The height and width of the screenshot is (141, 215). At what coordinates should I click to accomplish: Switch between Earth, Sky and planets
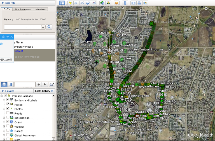tap(116, 3)
